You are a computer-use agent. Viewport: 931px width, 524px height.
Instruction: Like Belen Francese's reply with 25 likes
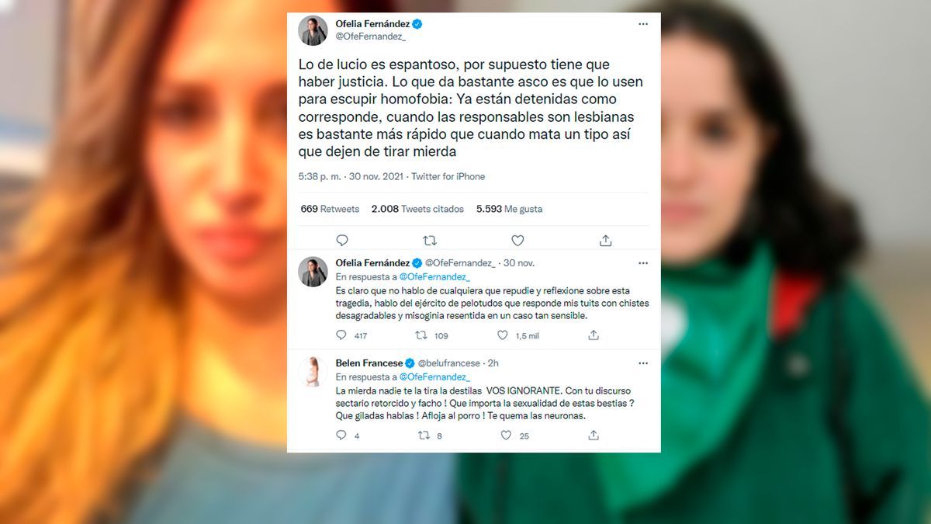(x=506, y=436)
